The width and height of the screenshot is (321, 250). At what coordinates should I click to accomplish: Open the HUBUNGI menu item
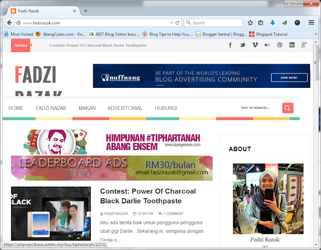166,108
